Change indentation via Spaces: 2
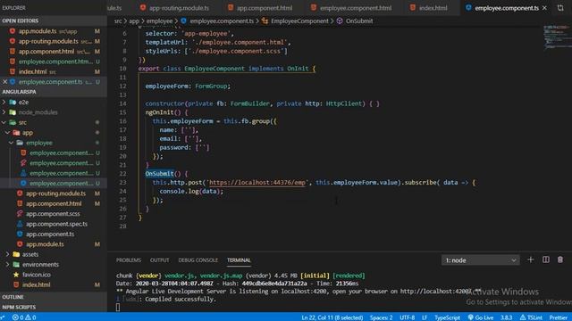This screenshot has height=321, width=572. coord(381,317)
